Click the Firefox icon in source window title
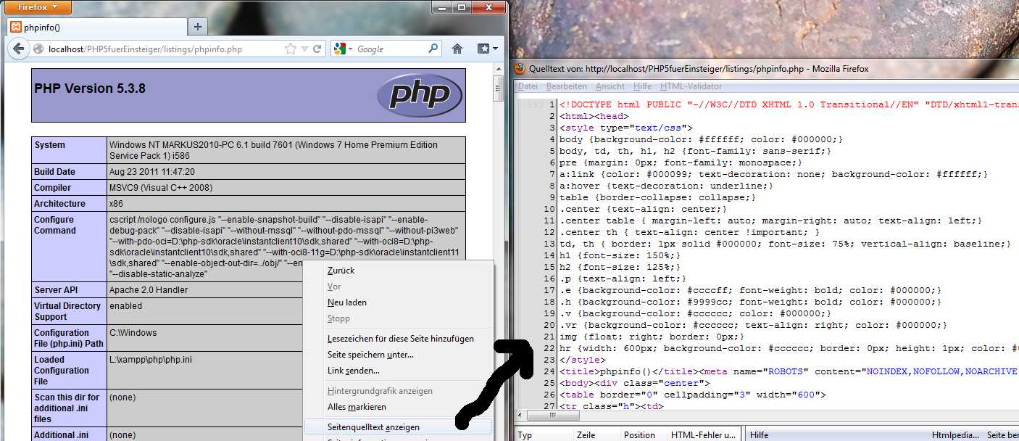Screen dimensions: 1019x441 click(x=520, y=69)
